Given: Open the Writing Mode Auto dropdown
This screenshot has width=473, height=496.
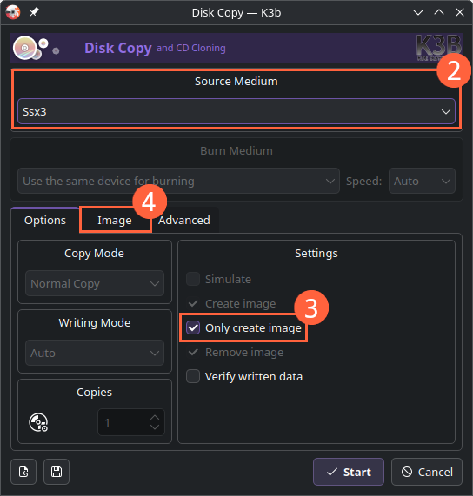Looking at the screenshot, I should pos(95,353).
